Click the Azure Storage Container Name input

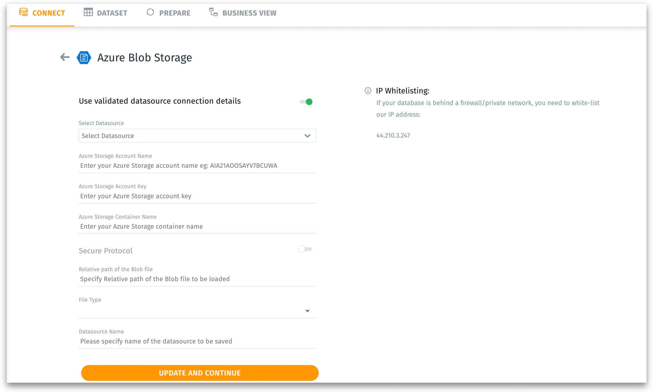coord(197,226)
